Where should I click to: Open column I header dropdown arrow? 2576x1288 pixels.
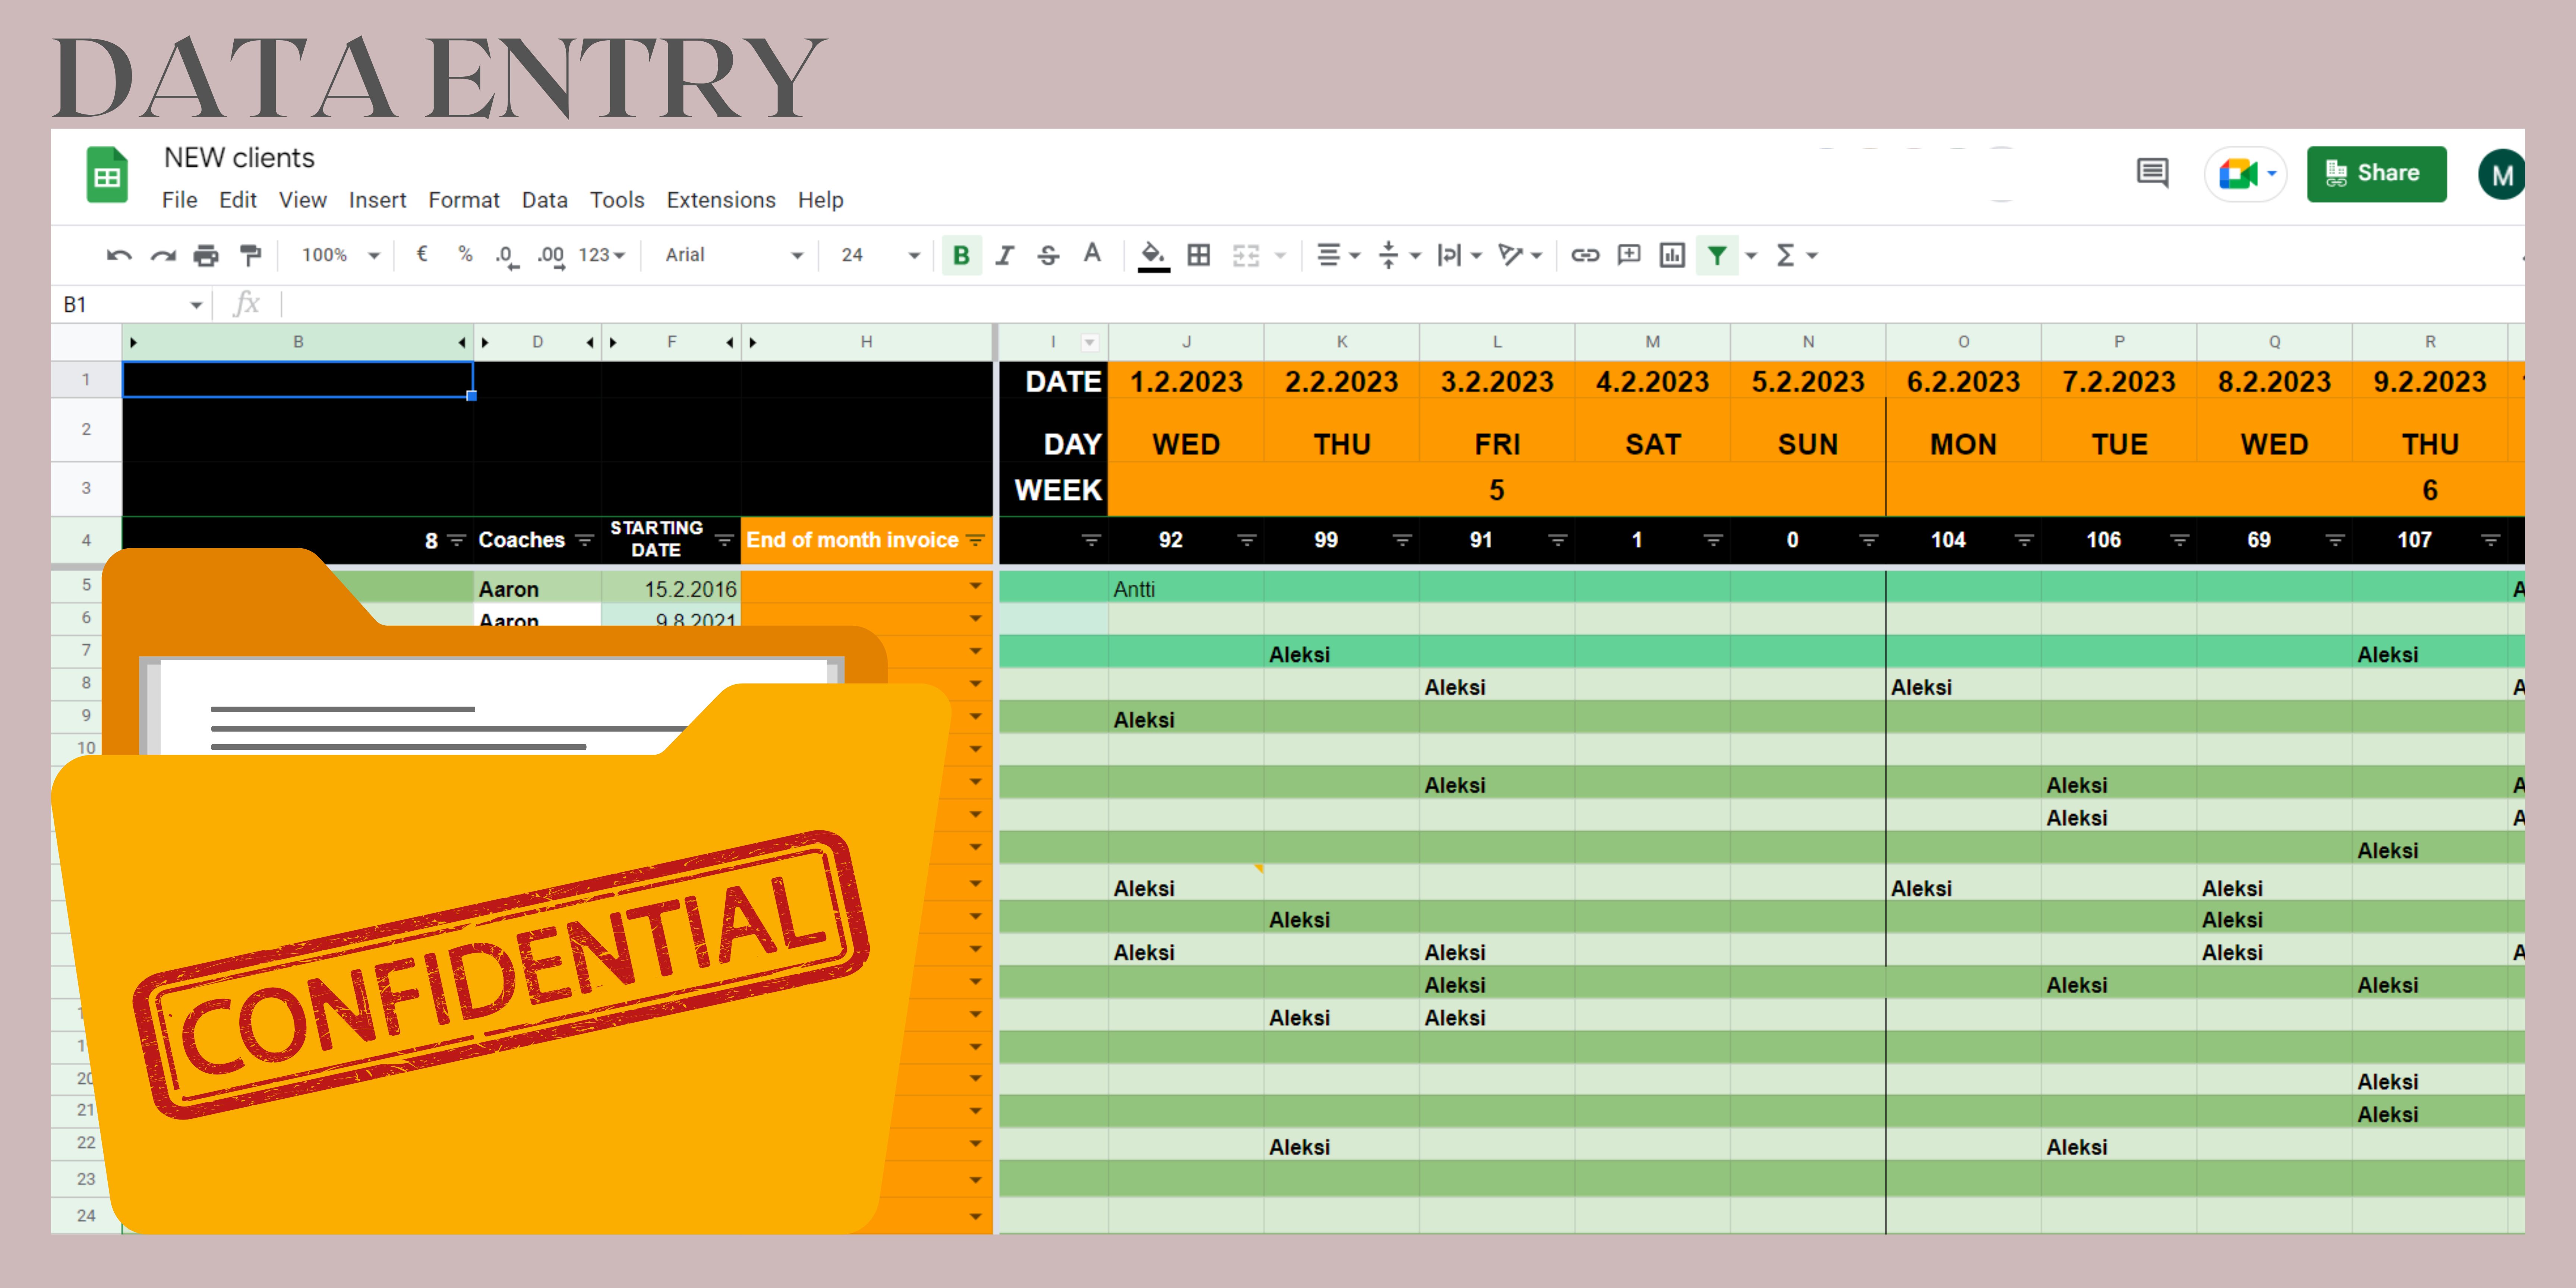1090,342
